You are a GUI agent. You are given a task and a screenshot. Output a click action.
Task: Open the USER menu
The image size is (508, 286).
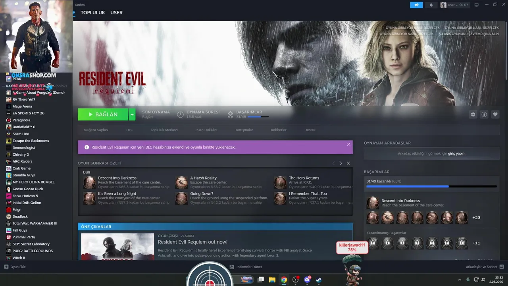pos(116,13)
